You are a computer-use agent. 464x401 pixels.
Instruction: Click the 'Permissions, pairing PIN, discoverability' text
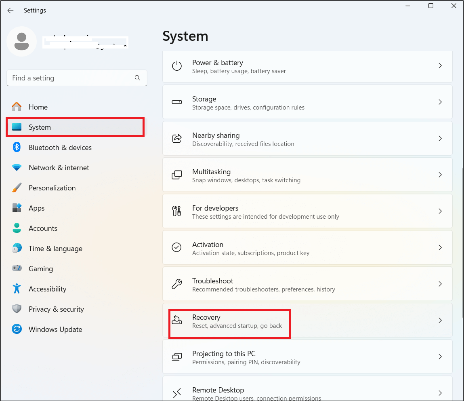pyautogui.click(x=246, y=362)
